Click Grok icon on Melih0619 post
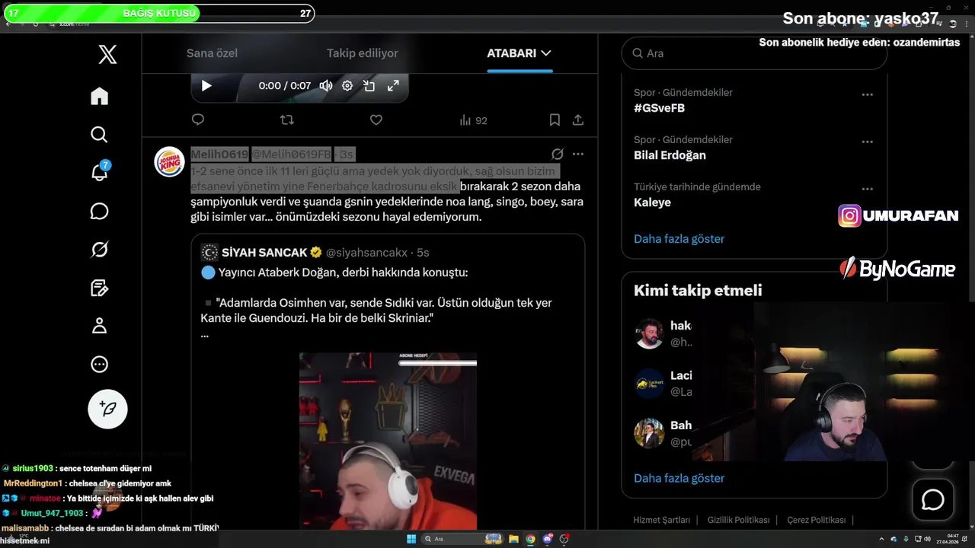975x548 pixels. click(x=558, y=154)
